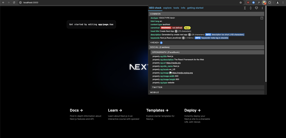Image resolution: width=286 pixels, height=138 pixels.
Task: Click the og:description property row
Action: [178, 60]
